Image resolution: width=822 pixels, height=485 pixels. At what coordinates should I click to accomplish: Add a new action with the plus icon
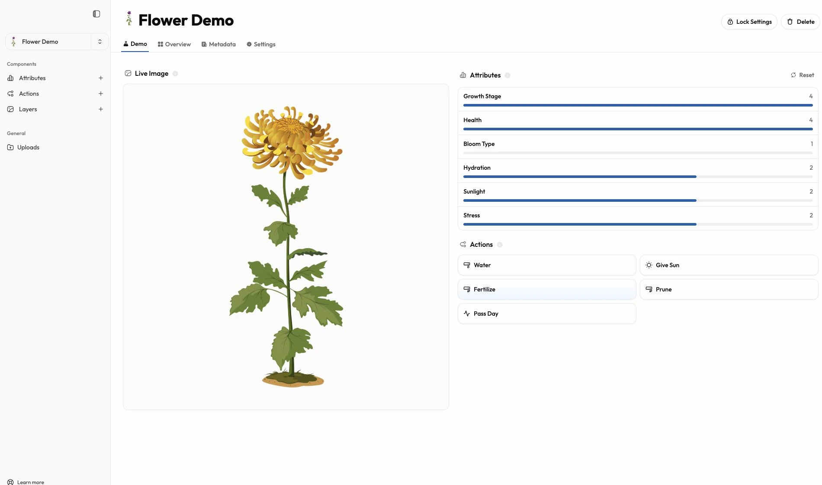click(100, 94)
